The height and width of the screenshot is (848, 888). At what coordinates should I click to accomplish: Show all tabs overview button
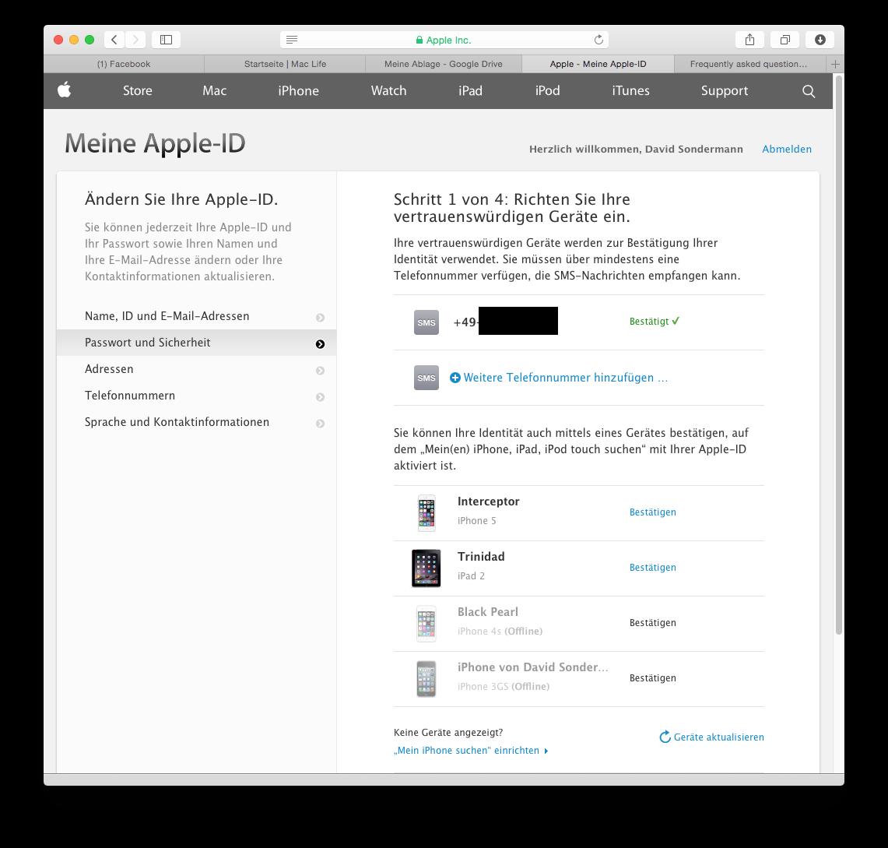pos(785,40)
